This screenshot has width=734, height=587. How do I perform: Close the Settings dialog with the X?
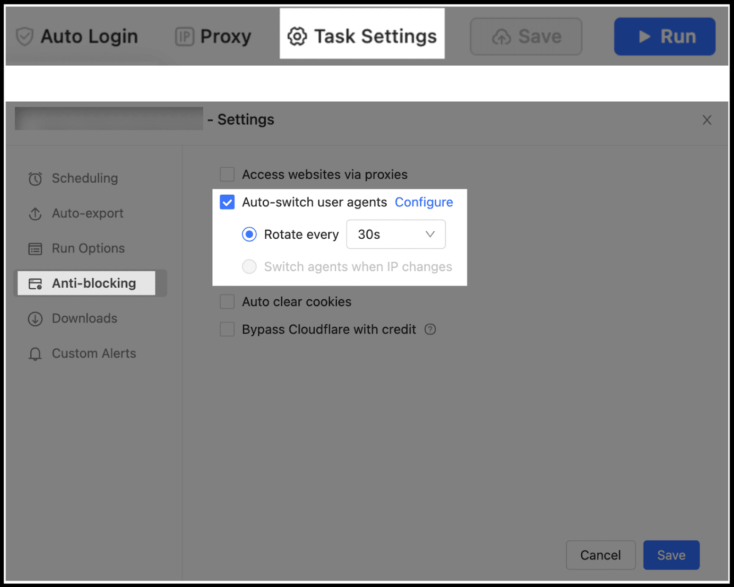707,120
